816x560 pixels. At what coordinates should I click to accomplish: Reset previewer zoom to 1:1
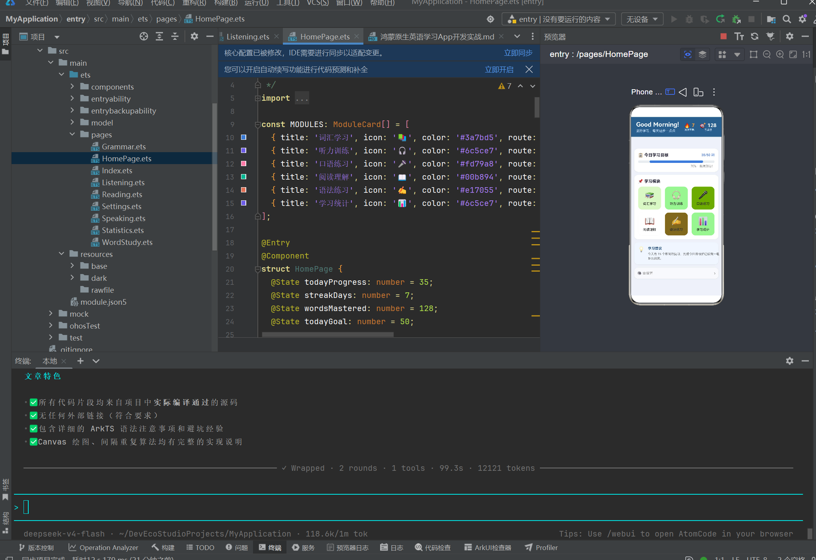pyautogui.click(x=806, y=55)
